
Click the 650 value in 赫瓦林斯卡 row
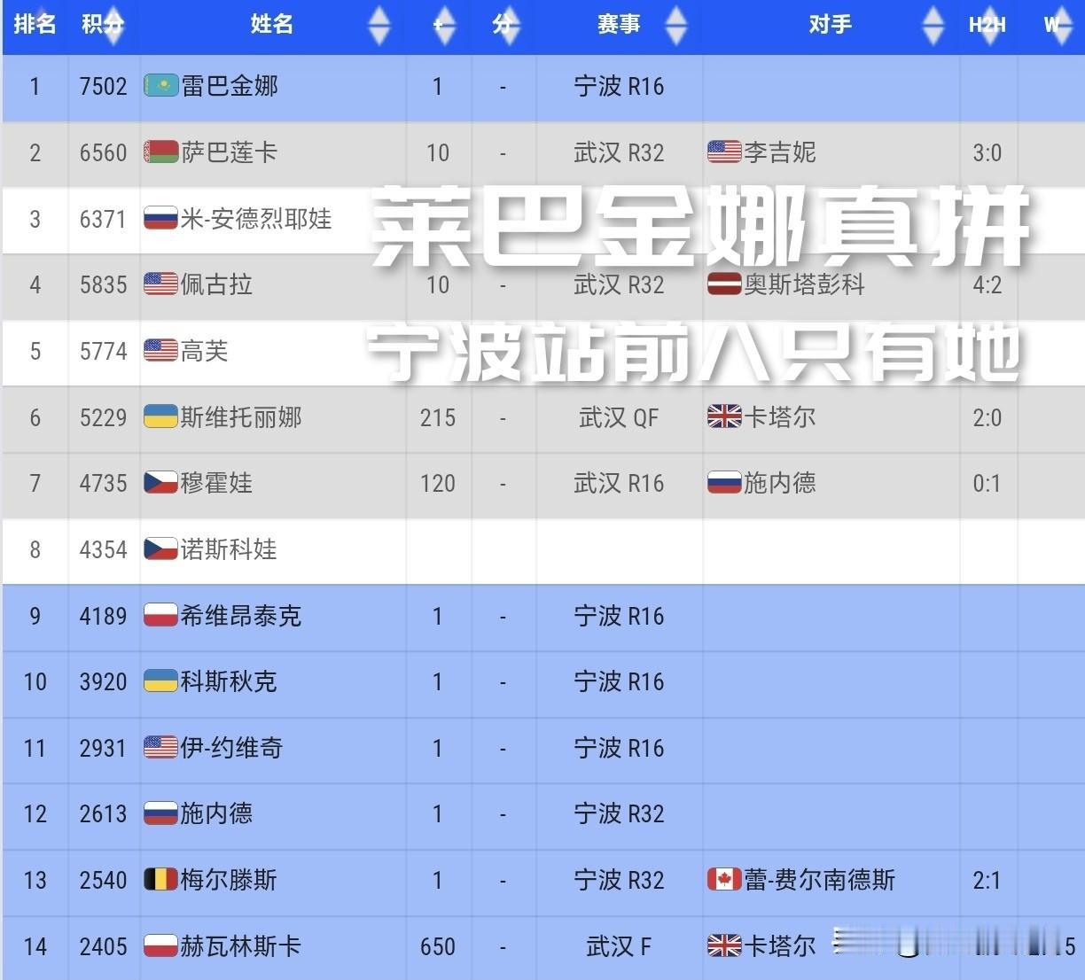pyautogui.click(x=438, y=946)
